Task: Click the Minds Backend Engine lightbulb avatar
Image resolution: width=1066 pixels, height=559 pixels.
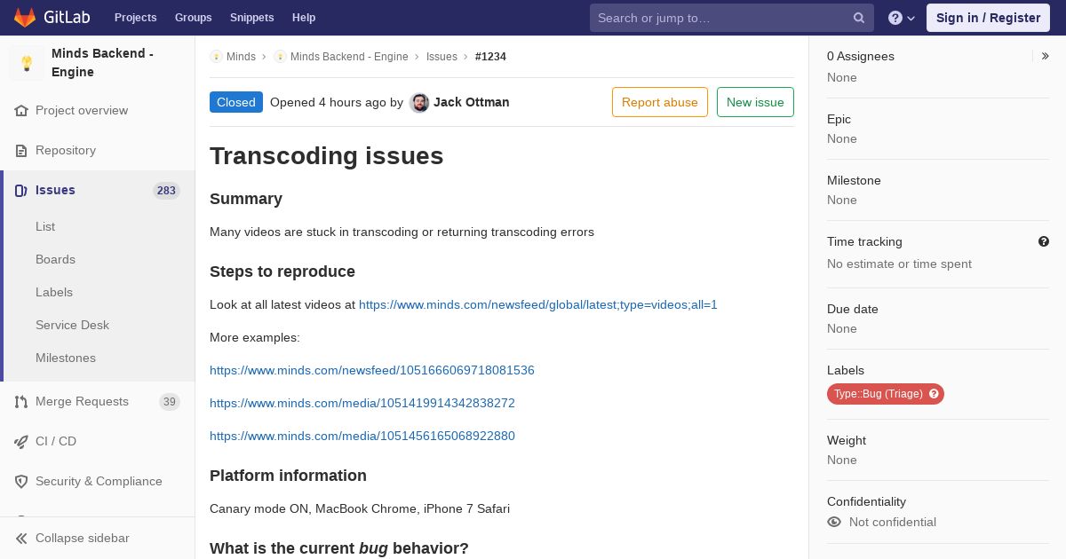Action: [x=27, y=63]
